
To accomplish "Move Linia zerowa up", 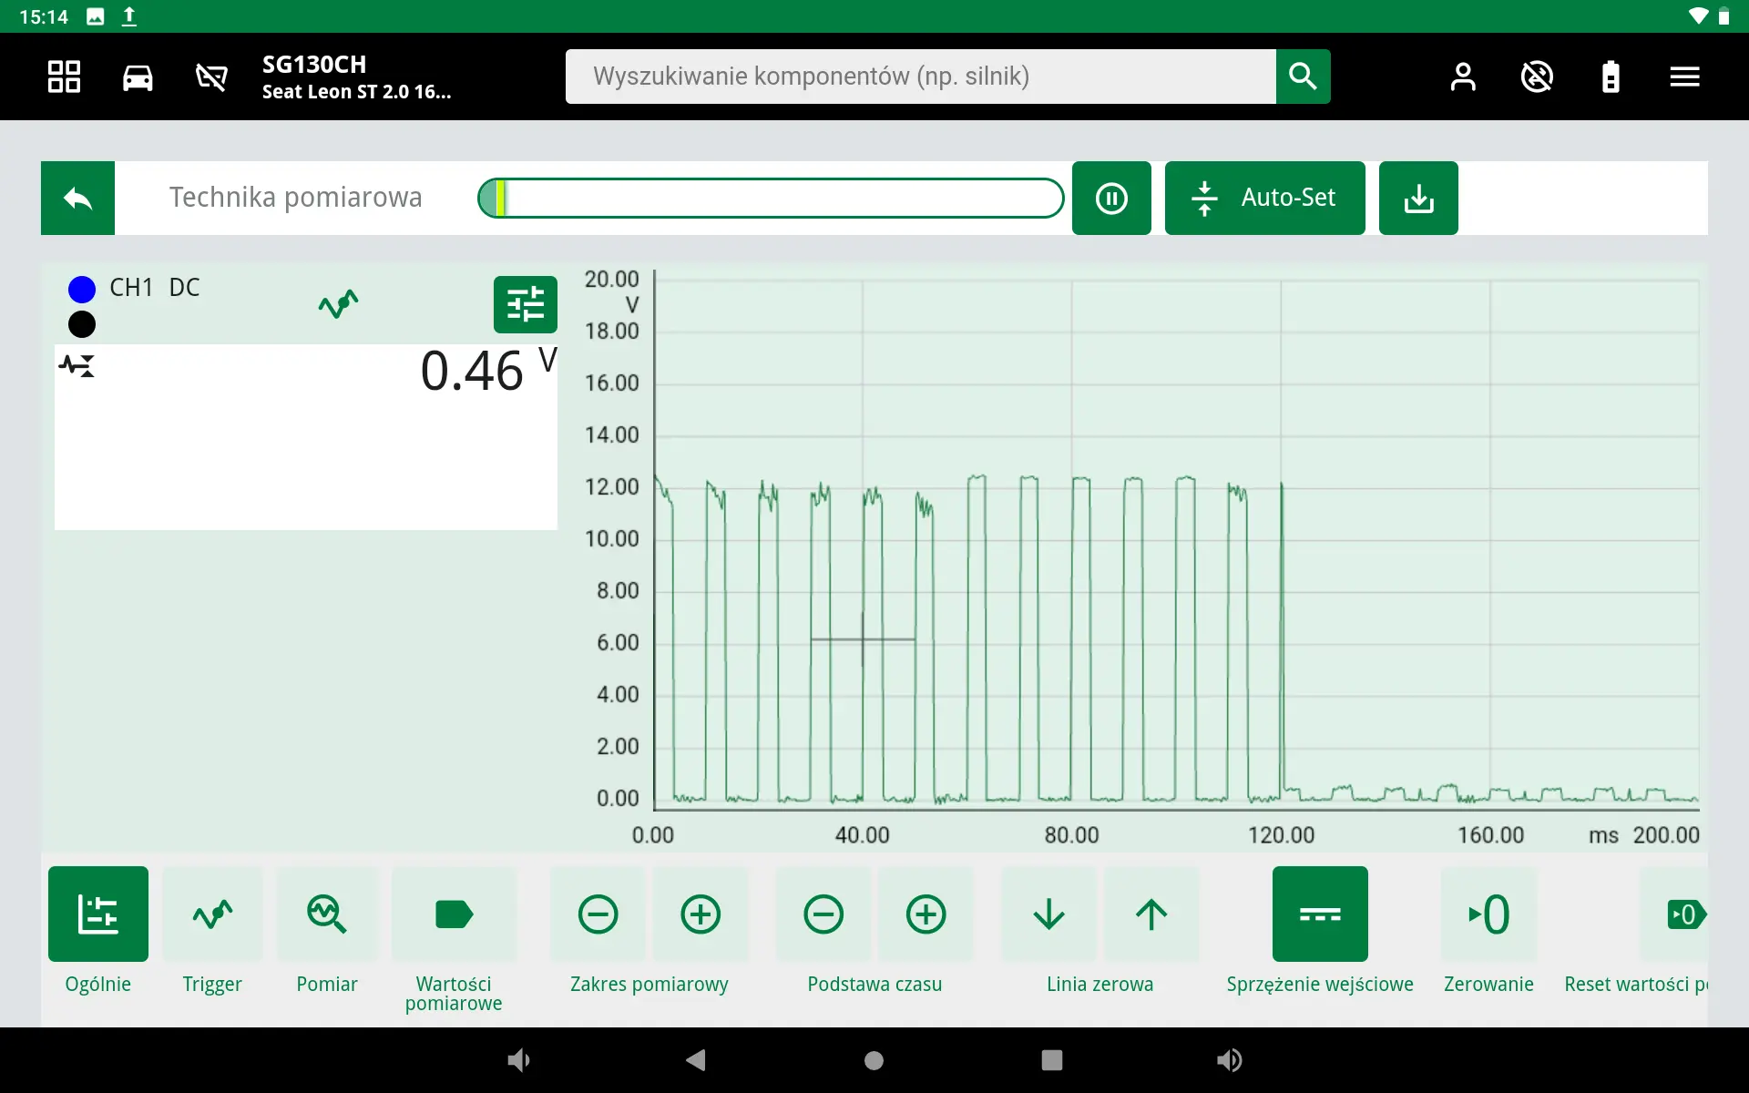I will (x=1151, y=914).
